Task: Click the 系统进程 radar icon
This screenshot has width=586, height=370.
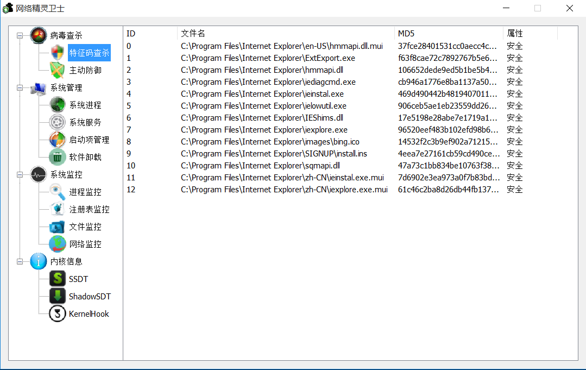Action: coord(57,105)
